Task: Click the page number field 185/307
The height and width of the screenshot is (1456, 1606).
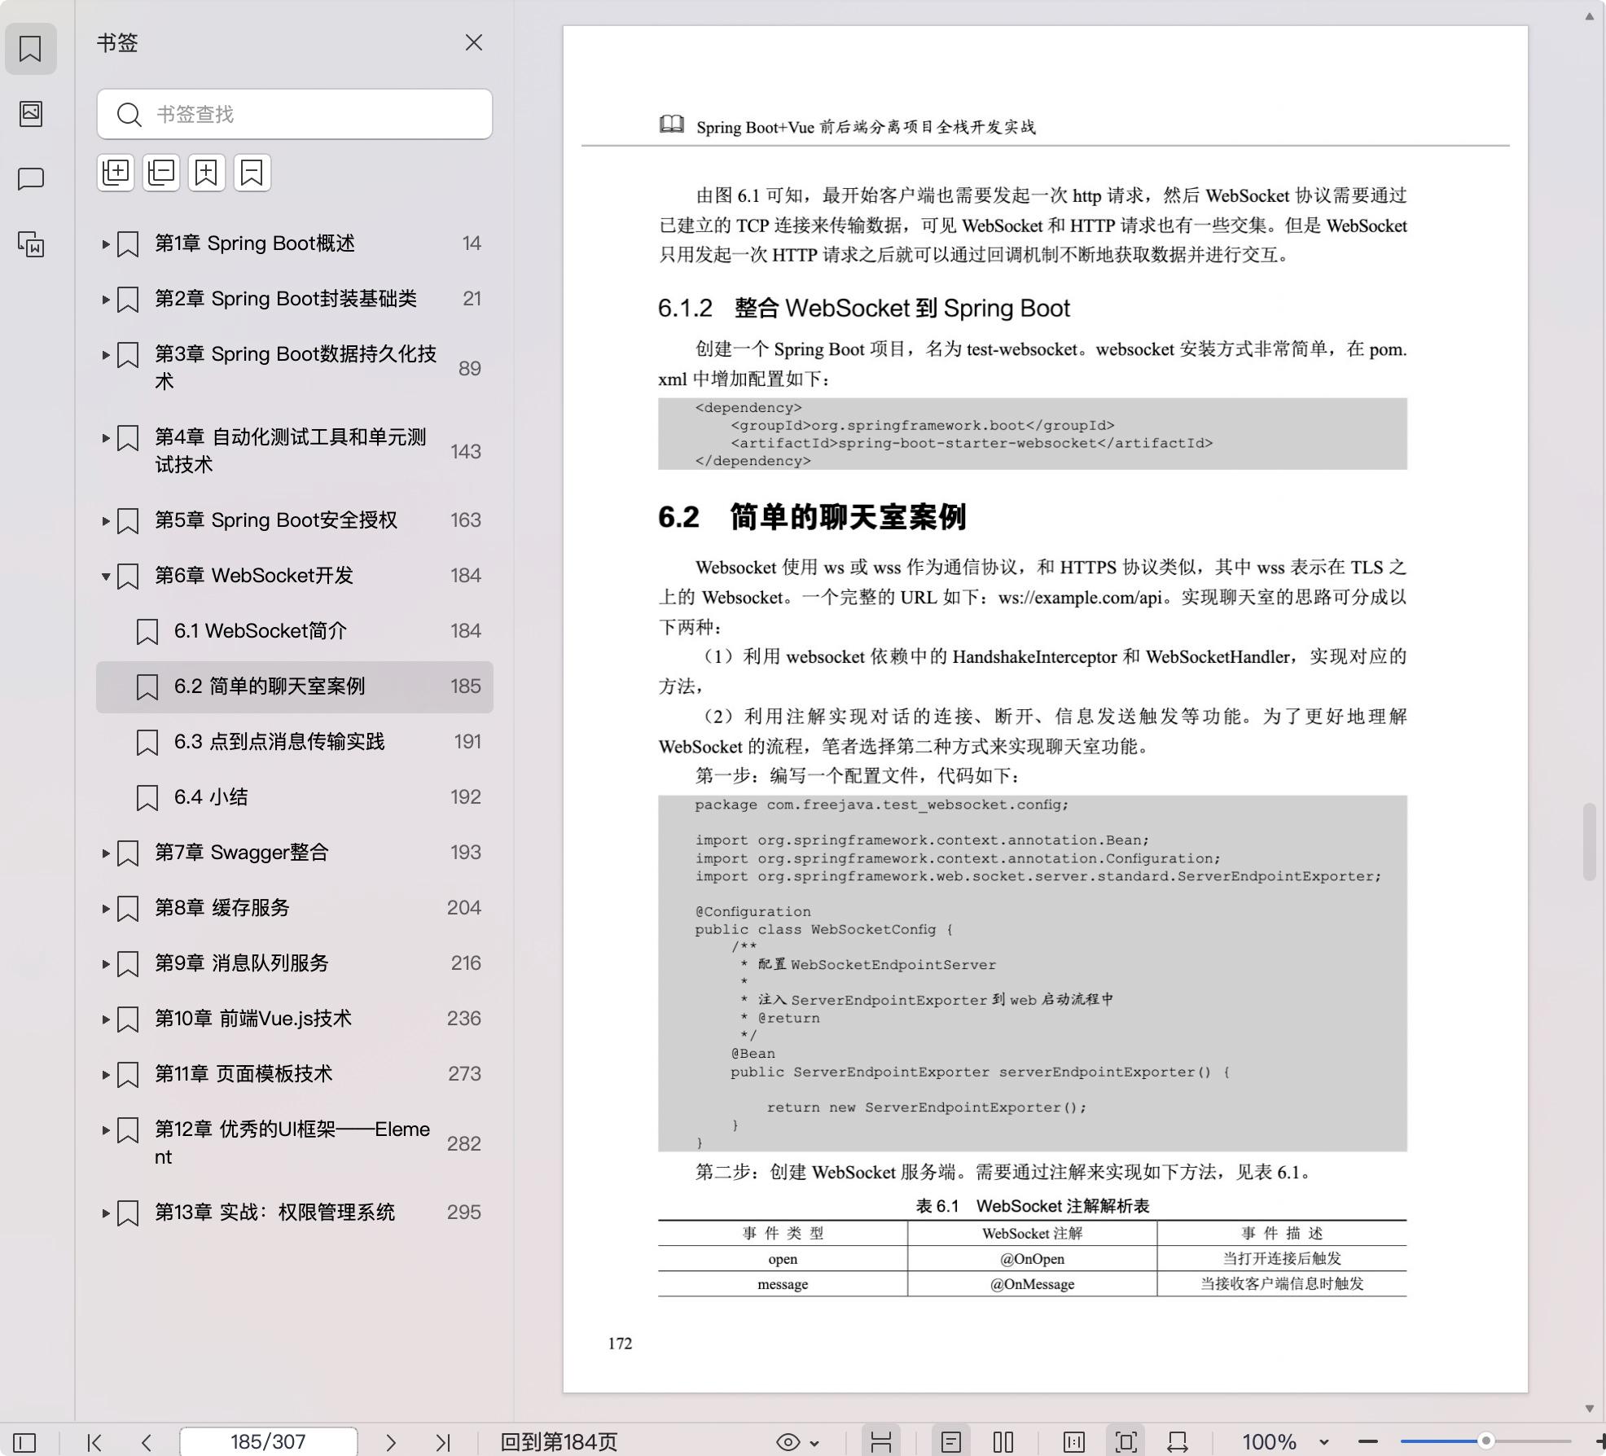Action: click(x=268, y=1441)
